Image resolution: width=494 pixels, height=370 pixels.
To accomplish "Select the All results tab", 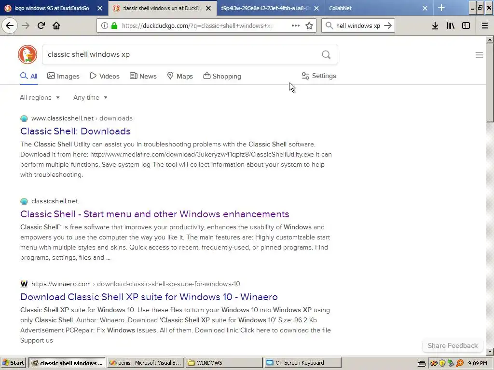I will pyautogui.click(x=28, y=76).
